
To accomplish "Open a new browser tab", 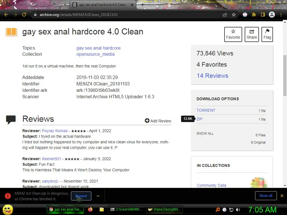I will 143,5.
